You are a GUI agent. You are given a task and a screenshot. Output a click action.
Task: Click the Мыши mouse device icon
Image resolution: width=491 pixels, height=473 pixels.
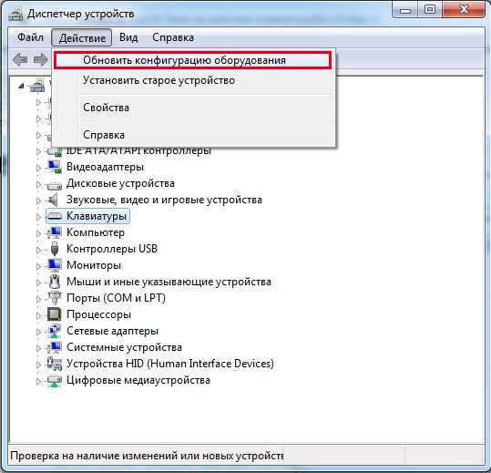tap(55, 282)
